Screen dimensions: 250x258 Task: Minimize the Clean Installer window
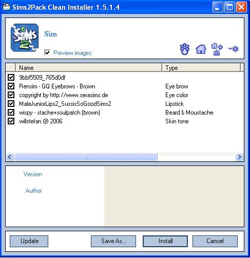pyautogui.click(x=218, y=7)
